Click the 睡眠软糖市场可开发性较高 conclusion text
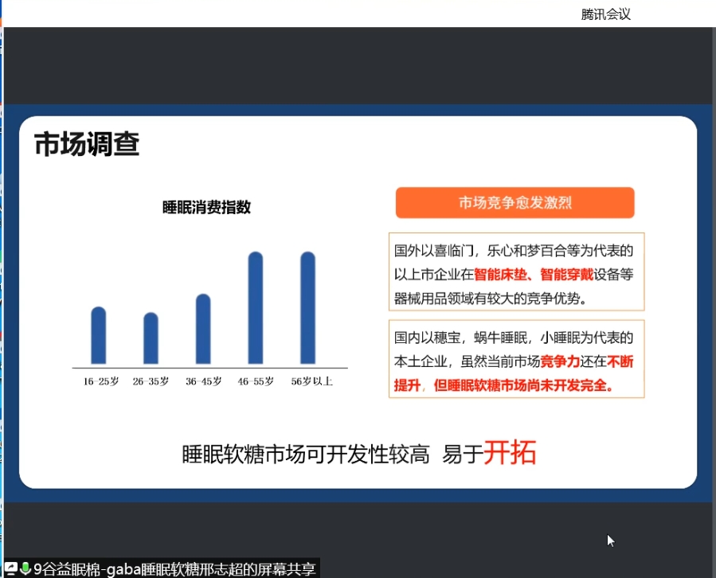Viewport: 716px width, 578px height. coord(306,455)
